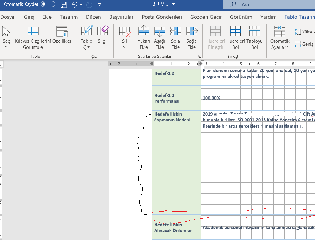Image resolution: width=316 pixels, height=240 pixels.
Task: Open the Yardım tab
Action: (x=268, y=17)
